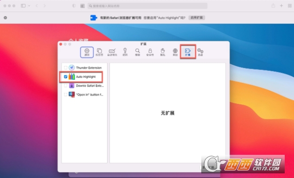Screen dimensions: 294x178
Task: Select the "Downie Safari Exte..." text
Action: coord(90,86)
